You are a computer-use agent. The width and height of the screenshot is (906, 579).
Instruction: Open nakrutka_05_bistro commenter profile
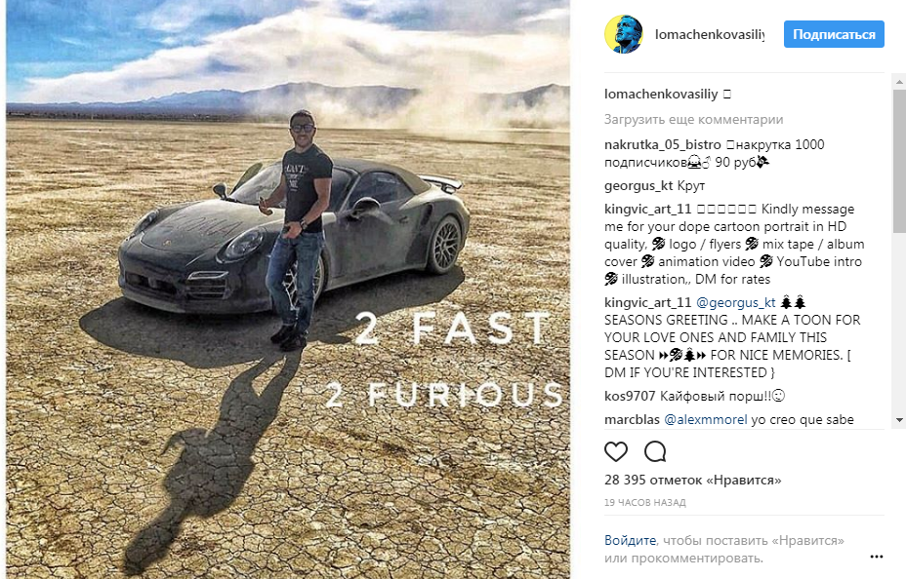click(663, 144)
